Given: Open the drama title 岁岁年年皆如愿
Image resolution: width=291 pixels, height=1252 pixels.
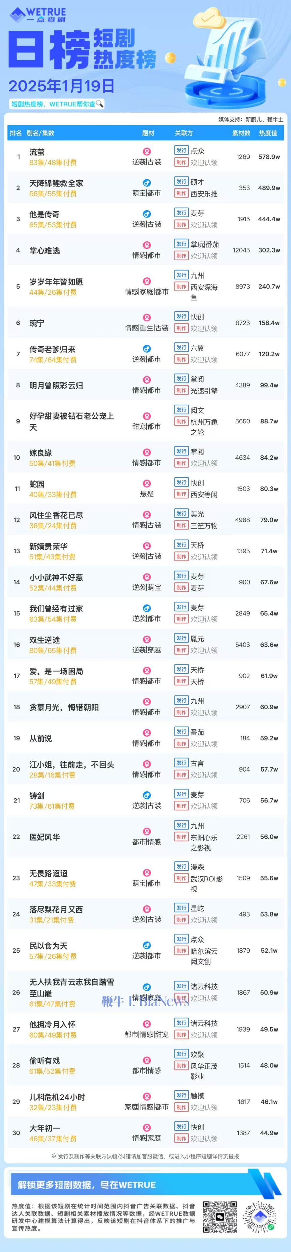Looking at the screenshot, I should (x=56, y=282).
